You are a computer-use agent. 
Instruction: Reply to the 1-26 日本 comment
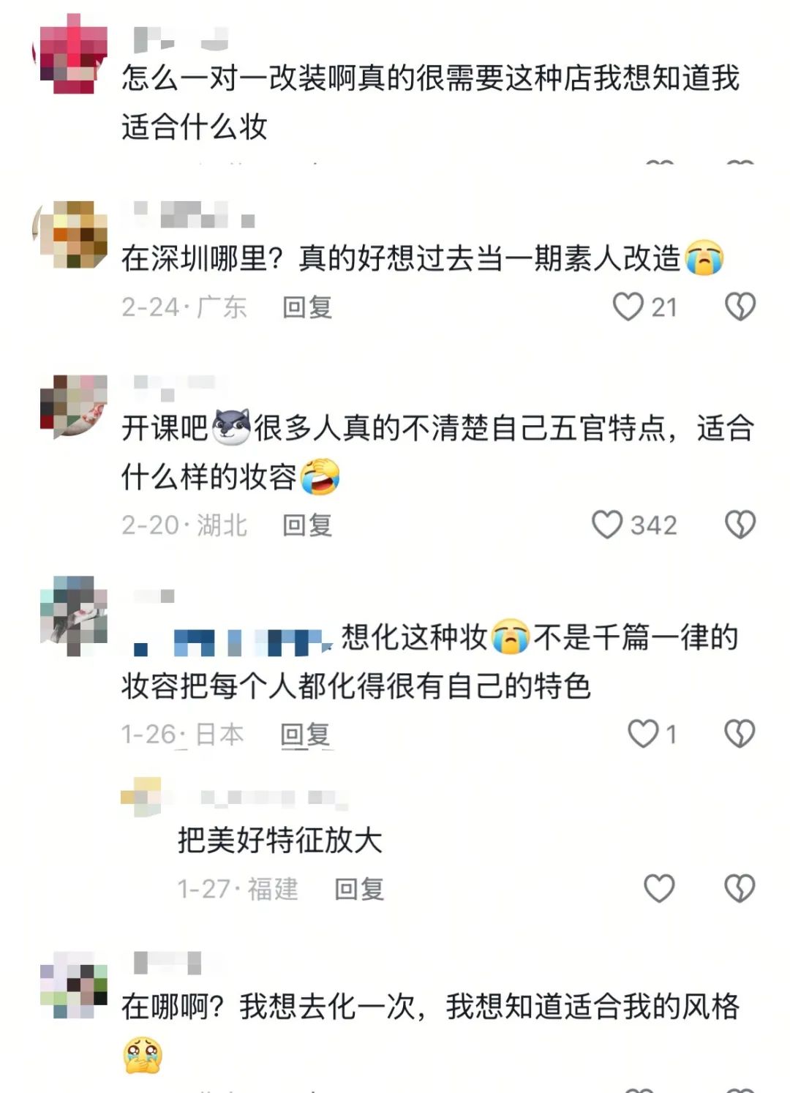pos(306,734)
